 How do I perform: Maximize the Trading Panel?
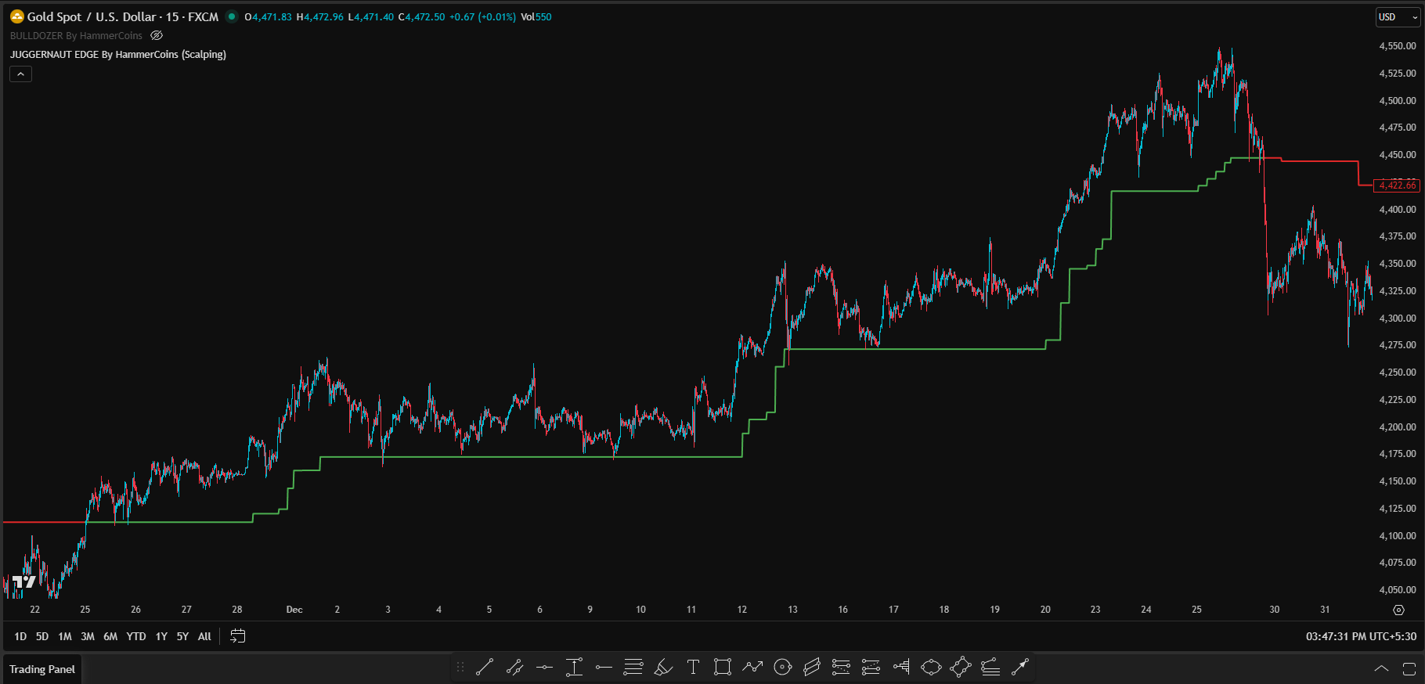(1409, 668)
